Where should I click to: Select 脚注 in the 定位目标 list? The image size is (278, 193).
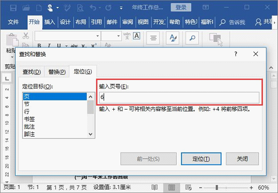coord(55,134)
